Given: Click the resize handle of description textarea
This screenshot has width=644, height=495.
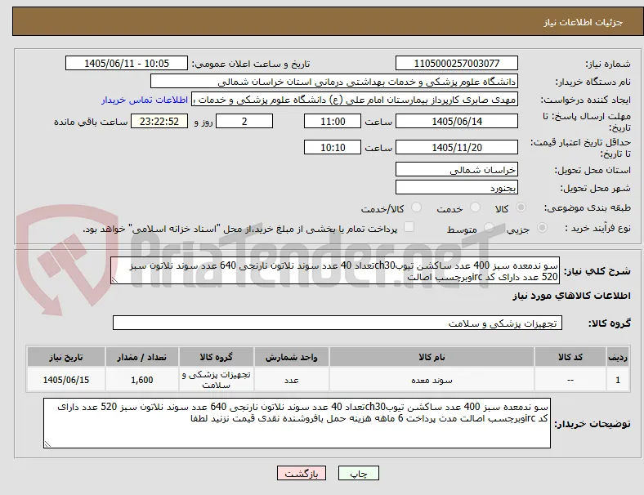Looking at the screenshot, I should coord(114,280).
